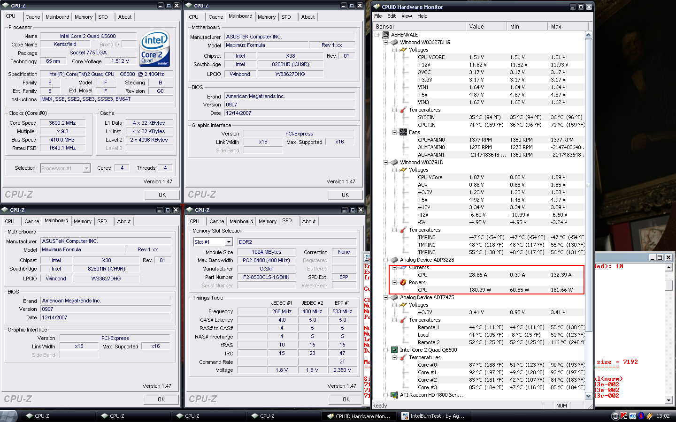Collapse Intel Core 2 Quad Q6600 tree node
This screenshot has height=422, width=676.
point(386,350)
